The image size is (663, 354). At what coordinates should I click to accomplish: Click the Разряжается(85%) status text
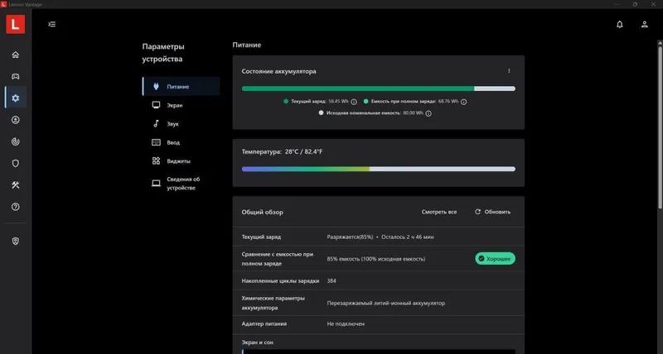[350, 237]
